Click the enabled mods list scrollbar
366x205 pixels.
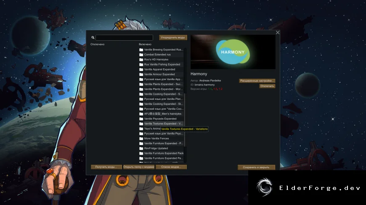[x=185, y=120]
